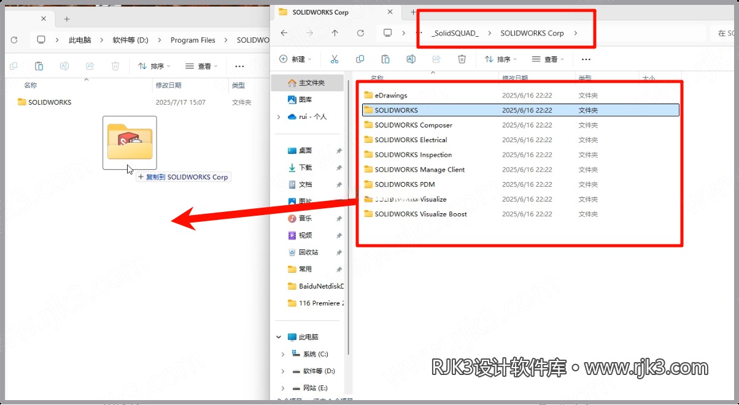Click SOLIDWORKS Corp breadcrumb in address bar
This screenshot has width=739, height=405.
[532, 33]
